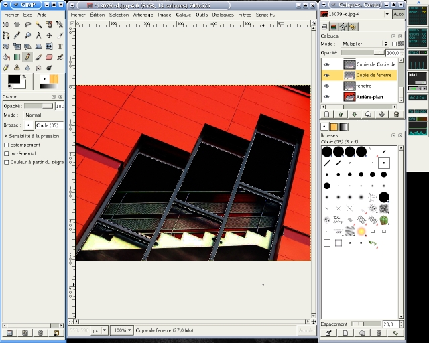Save tool options in Crayon panel

9,333
